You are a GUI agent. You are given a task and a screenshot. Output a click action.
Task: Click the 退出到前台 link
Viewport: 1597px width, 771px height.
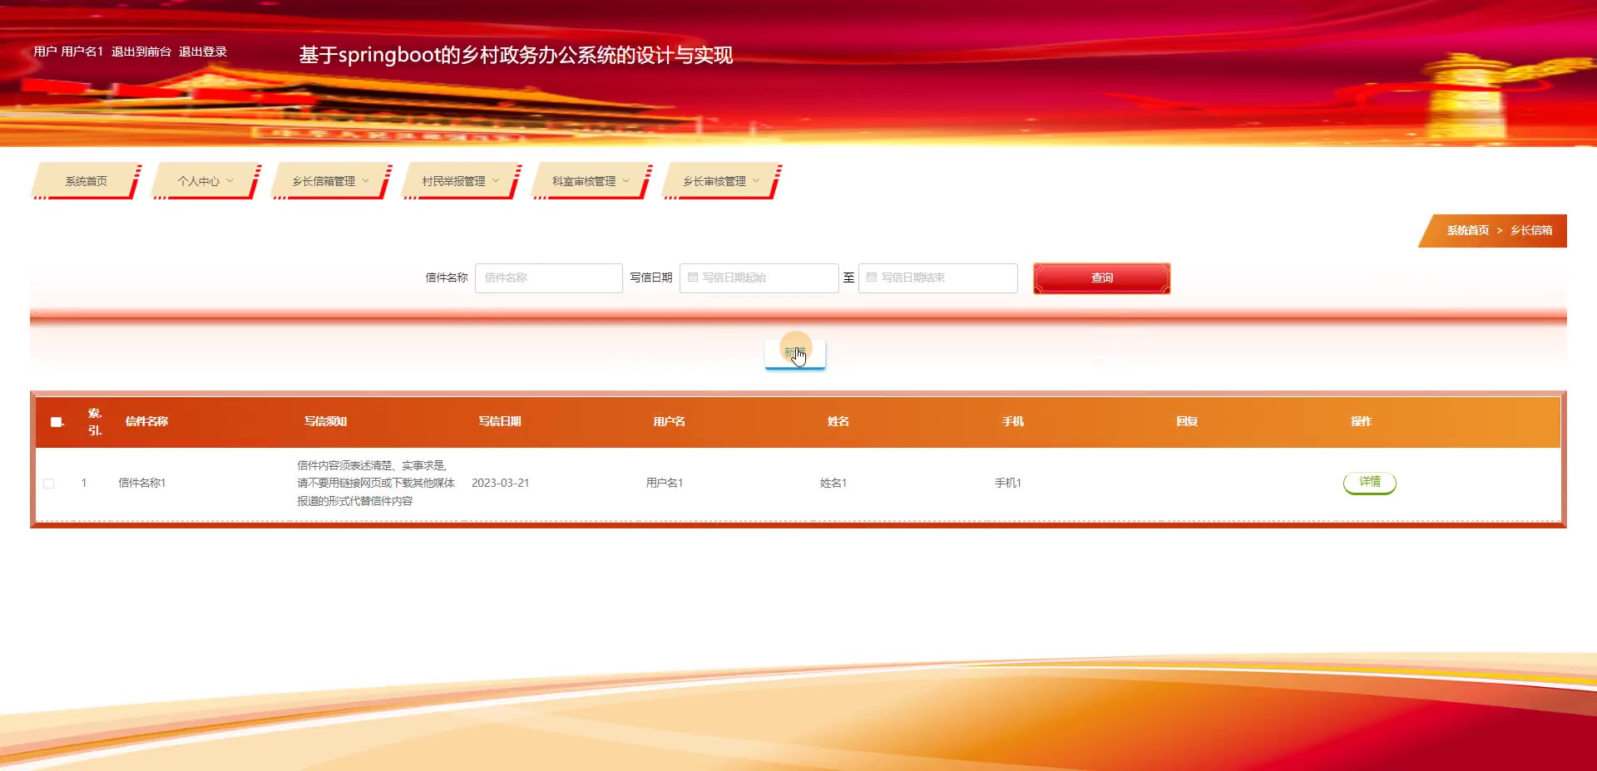pos(141,52)
